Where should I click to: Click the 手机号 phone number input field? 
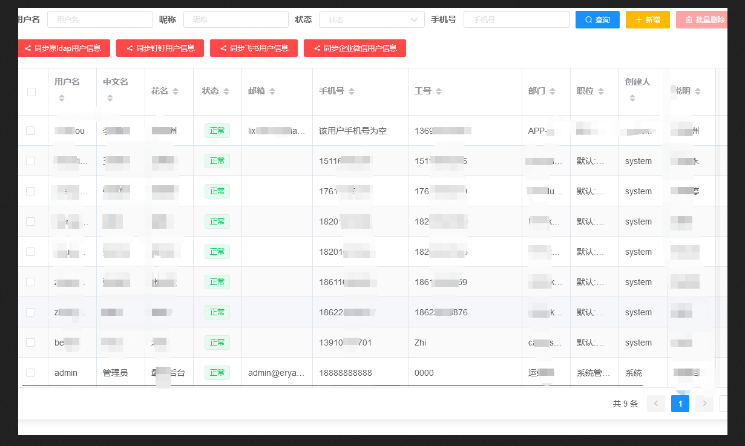(516, 19)
